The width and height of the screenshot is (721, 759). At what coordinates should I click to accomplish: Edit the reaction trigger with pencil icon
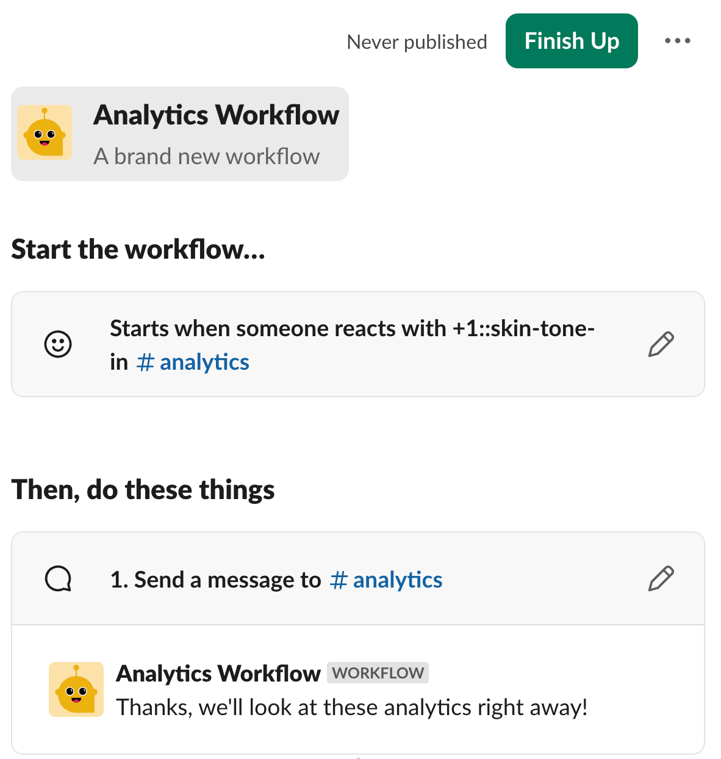point(661,344)
